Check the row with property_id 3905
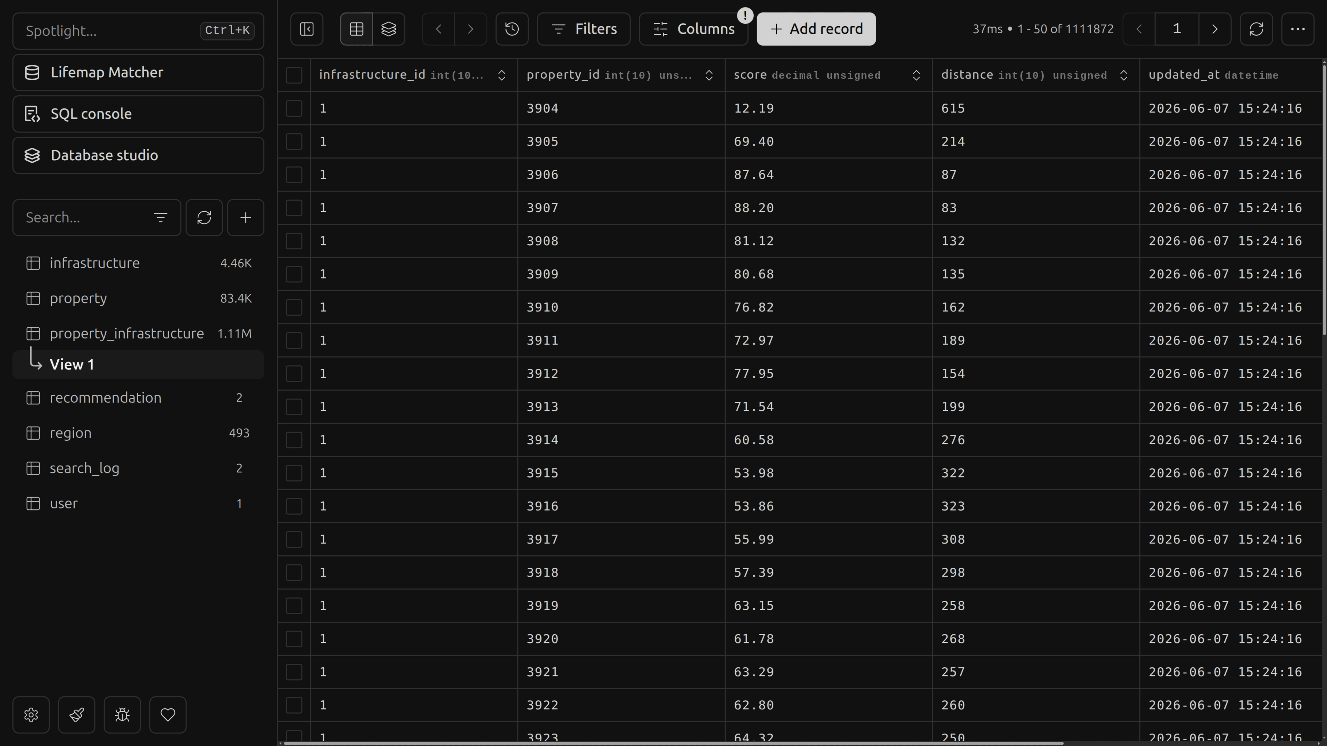 click(294, 142)
